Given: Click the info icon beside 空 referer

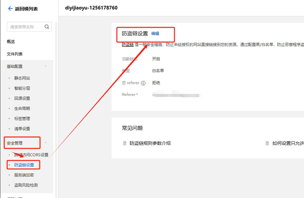Looking at the screenshot, I should click(143, 83).
